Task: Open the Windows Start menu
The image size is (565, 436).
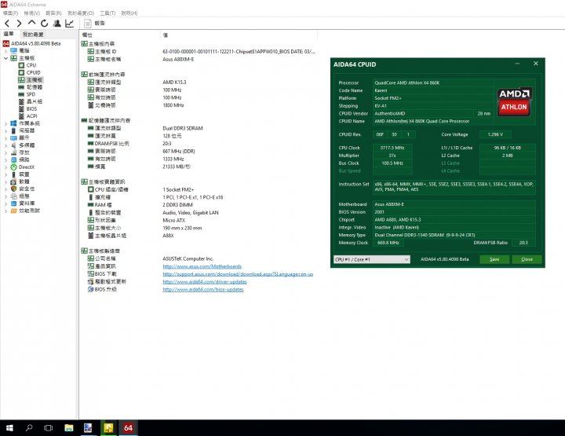Action: point(9,427)
